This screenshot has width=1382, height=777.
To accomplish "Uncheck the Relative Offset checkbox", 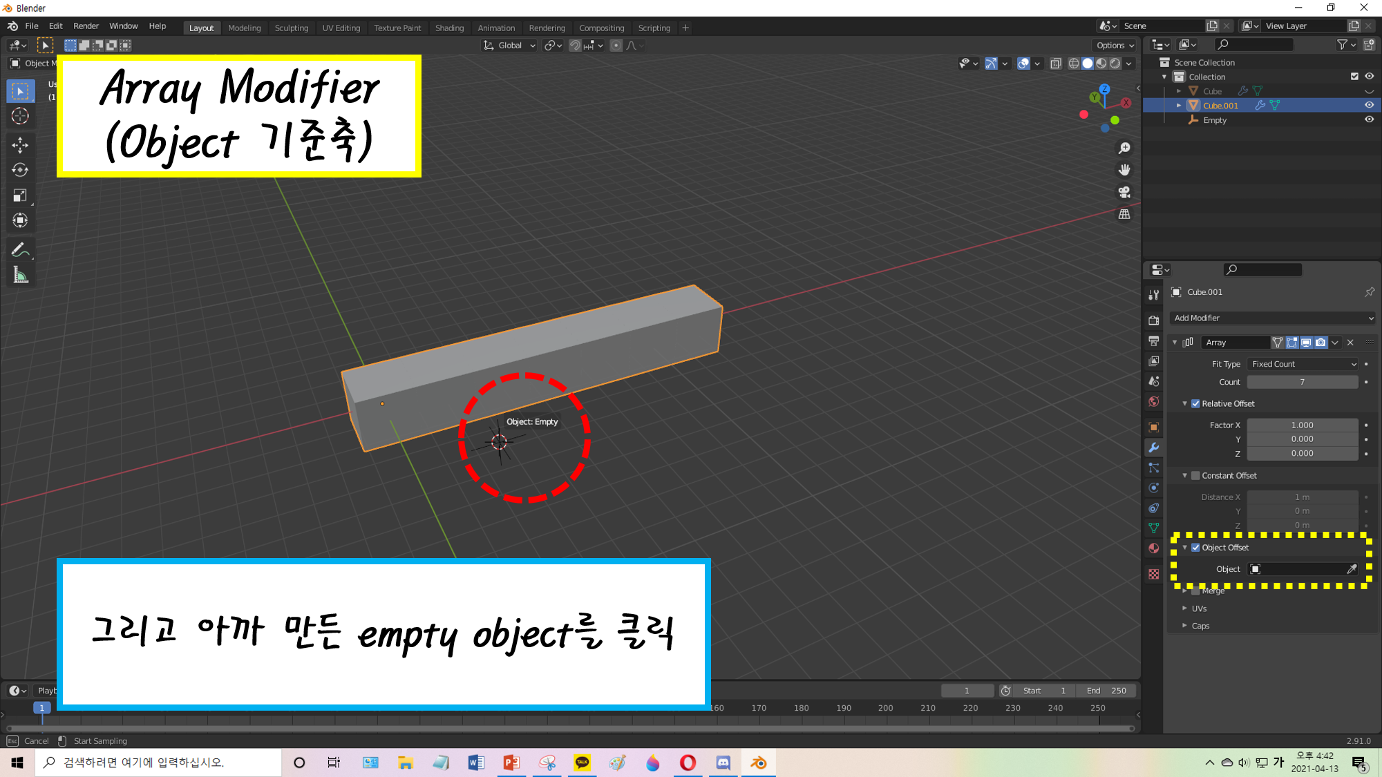I will pyautogui.click(x=1195, y=404).
